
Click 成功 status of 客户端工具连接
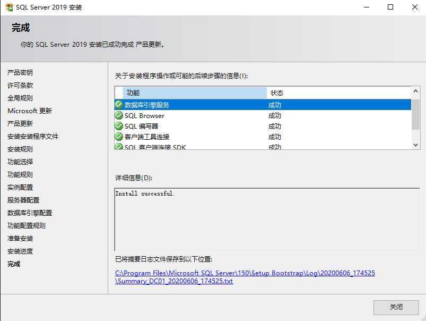coord(275,137)
